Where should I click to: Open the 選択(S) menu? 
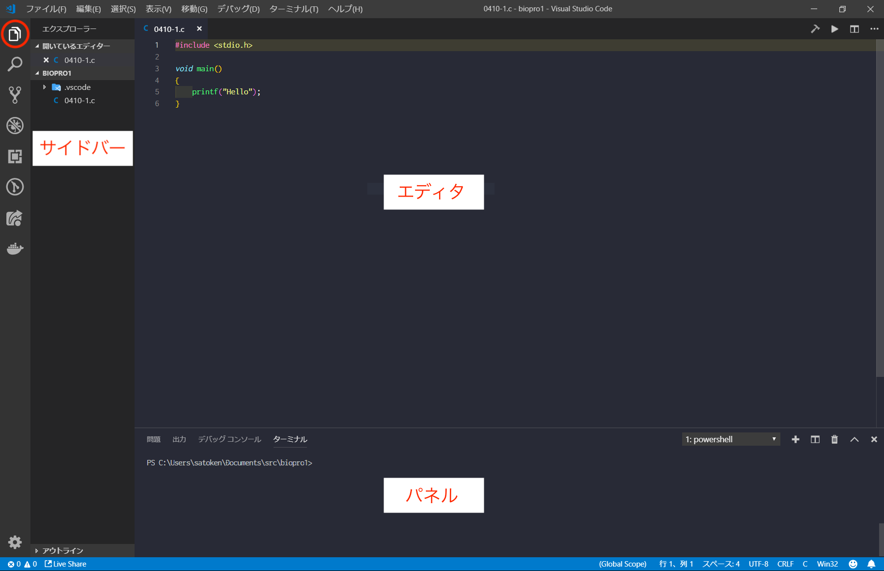click(123, 9)
